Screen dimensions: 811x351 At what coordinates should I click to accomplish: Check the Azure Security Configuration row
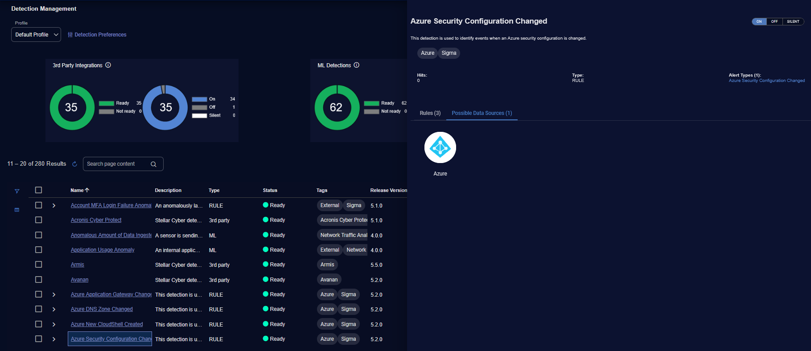pyautogui.click(x=39, y=339)
